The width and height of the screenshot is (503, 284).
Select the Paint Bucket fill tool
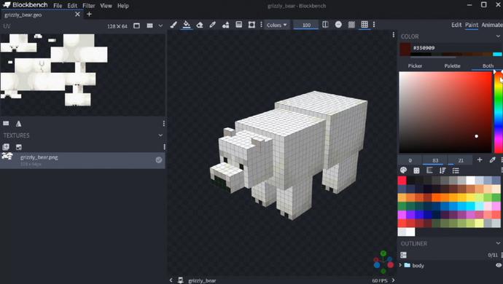tap(187, 25)
